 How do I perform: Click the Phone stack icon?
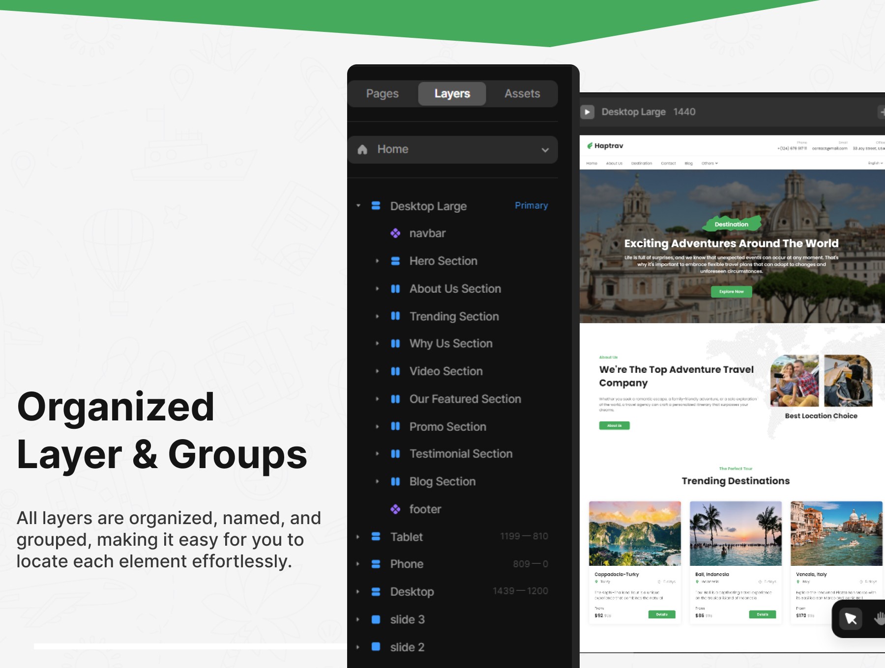(x=376, y=564)
